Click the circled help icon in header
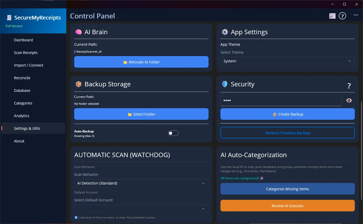 (x=342, y=16)
